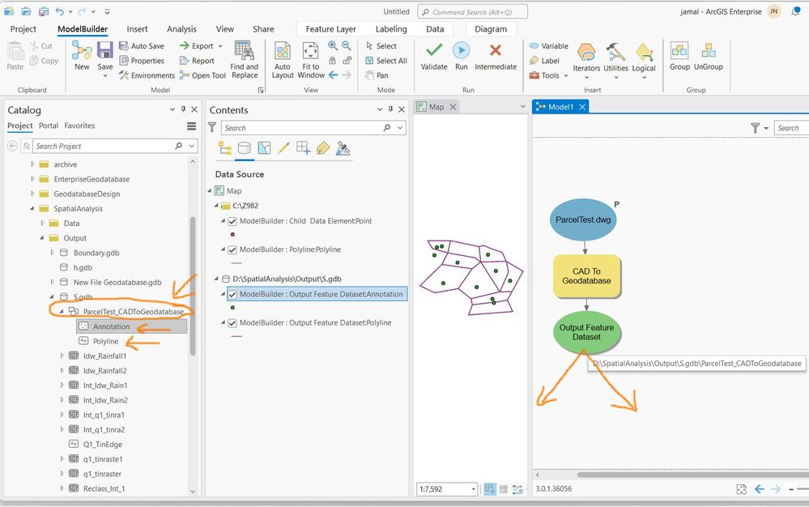This screenshot has height=507, width=809.
Task: Click Open Tool in the Model group
Action: click(x=202, y=75)
